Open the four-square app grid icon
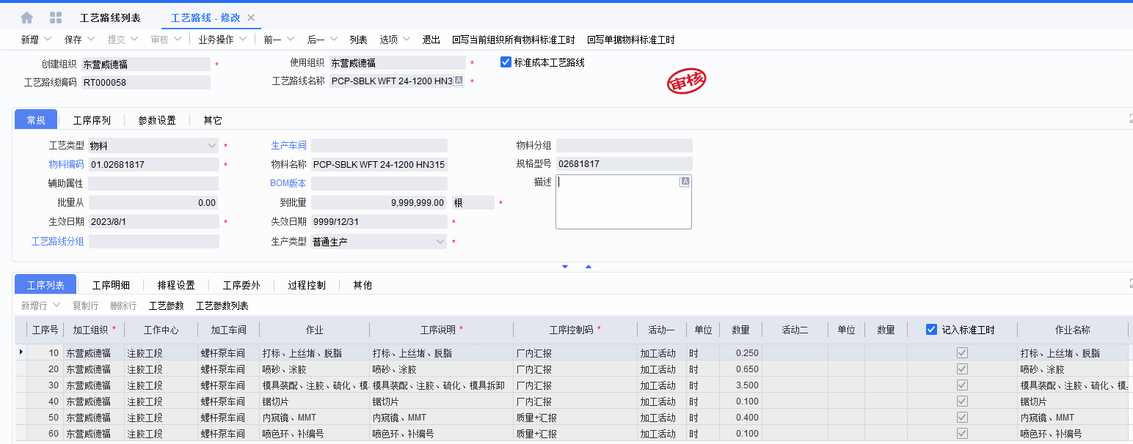Screen dimensions: 1133x444 tap(55, 18)
